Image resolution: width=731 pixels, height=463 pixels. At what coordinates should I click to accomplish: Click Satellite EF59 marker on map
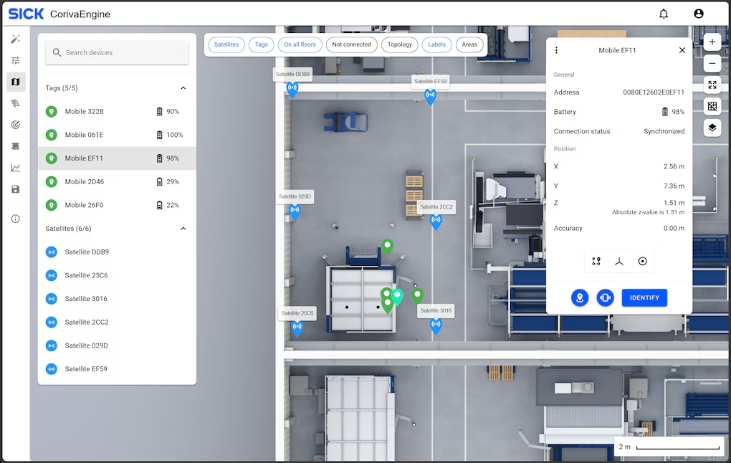(430, 96)
